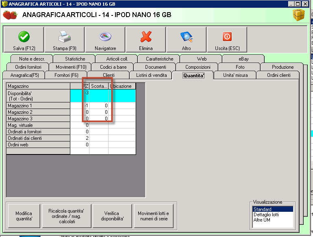
Task: Click the red power Uscita icon
Action: click(x=227, y=37)
